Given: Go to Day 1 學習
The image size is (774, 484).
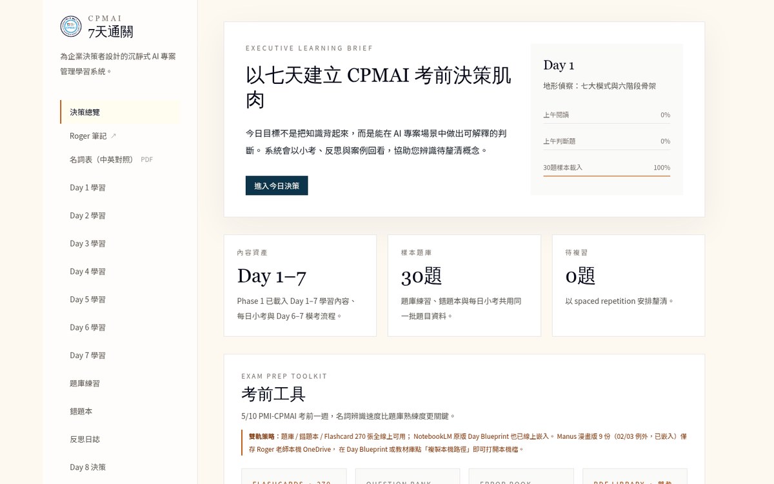Looking at the screenshot, I should tap(120, 188).
